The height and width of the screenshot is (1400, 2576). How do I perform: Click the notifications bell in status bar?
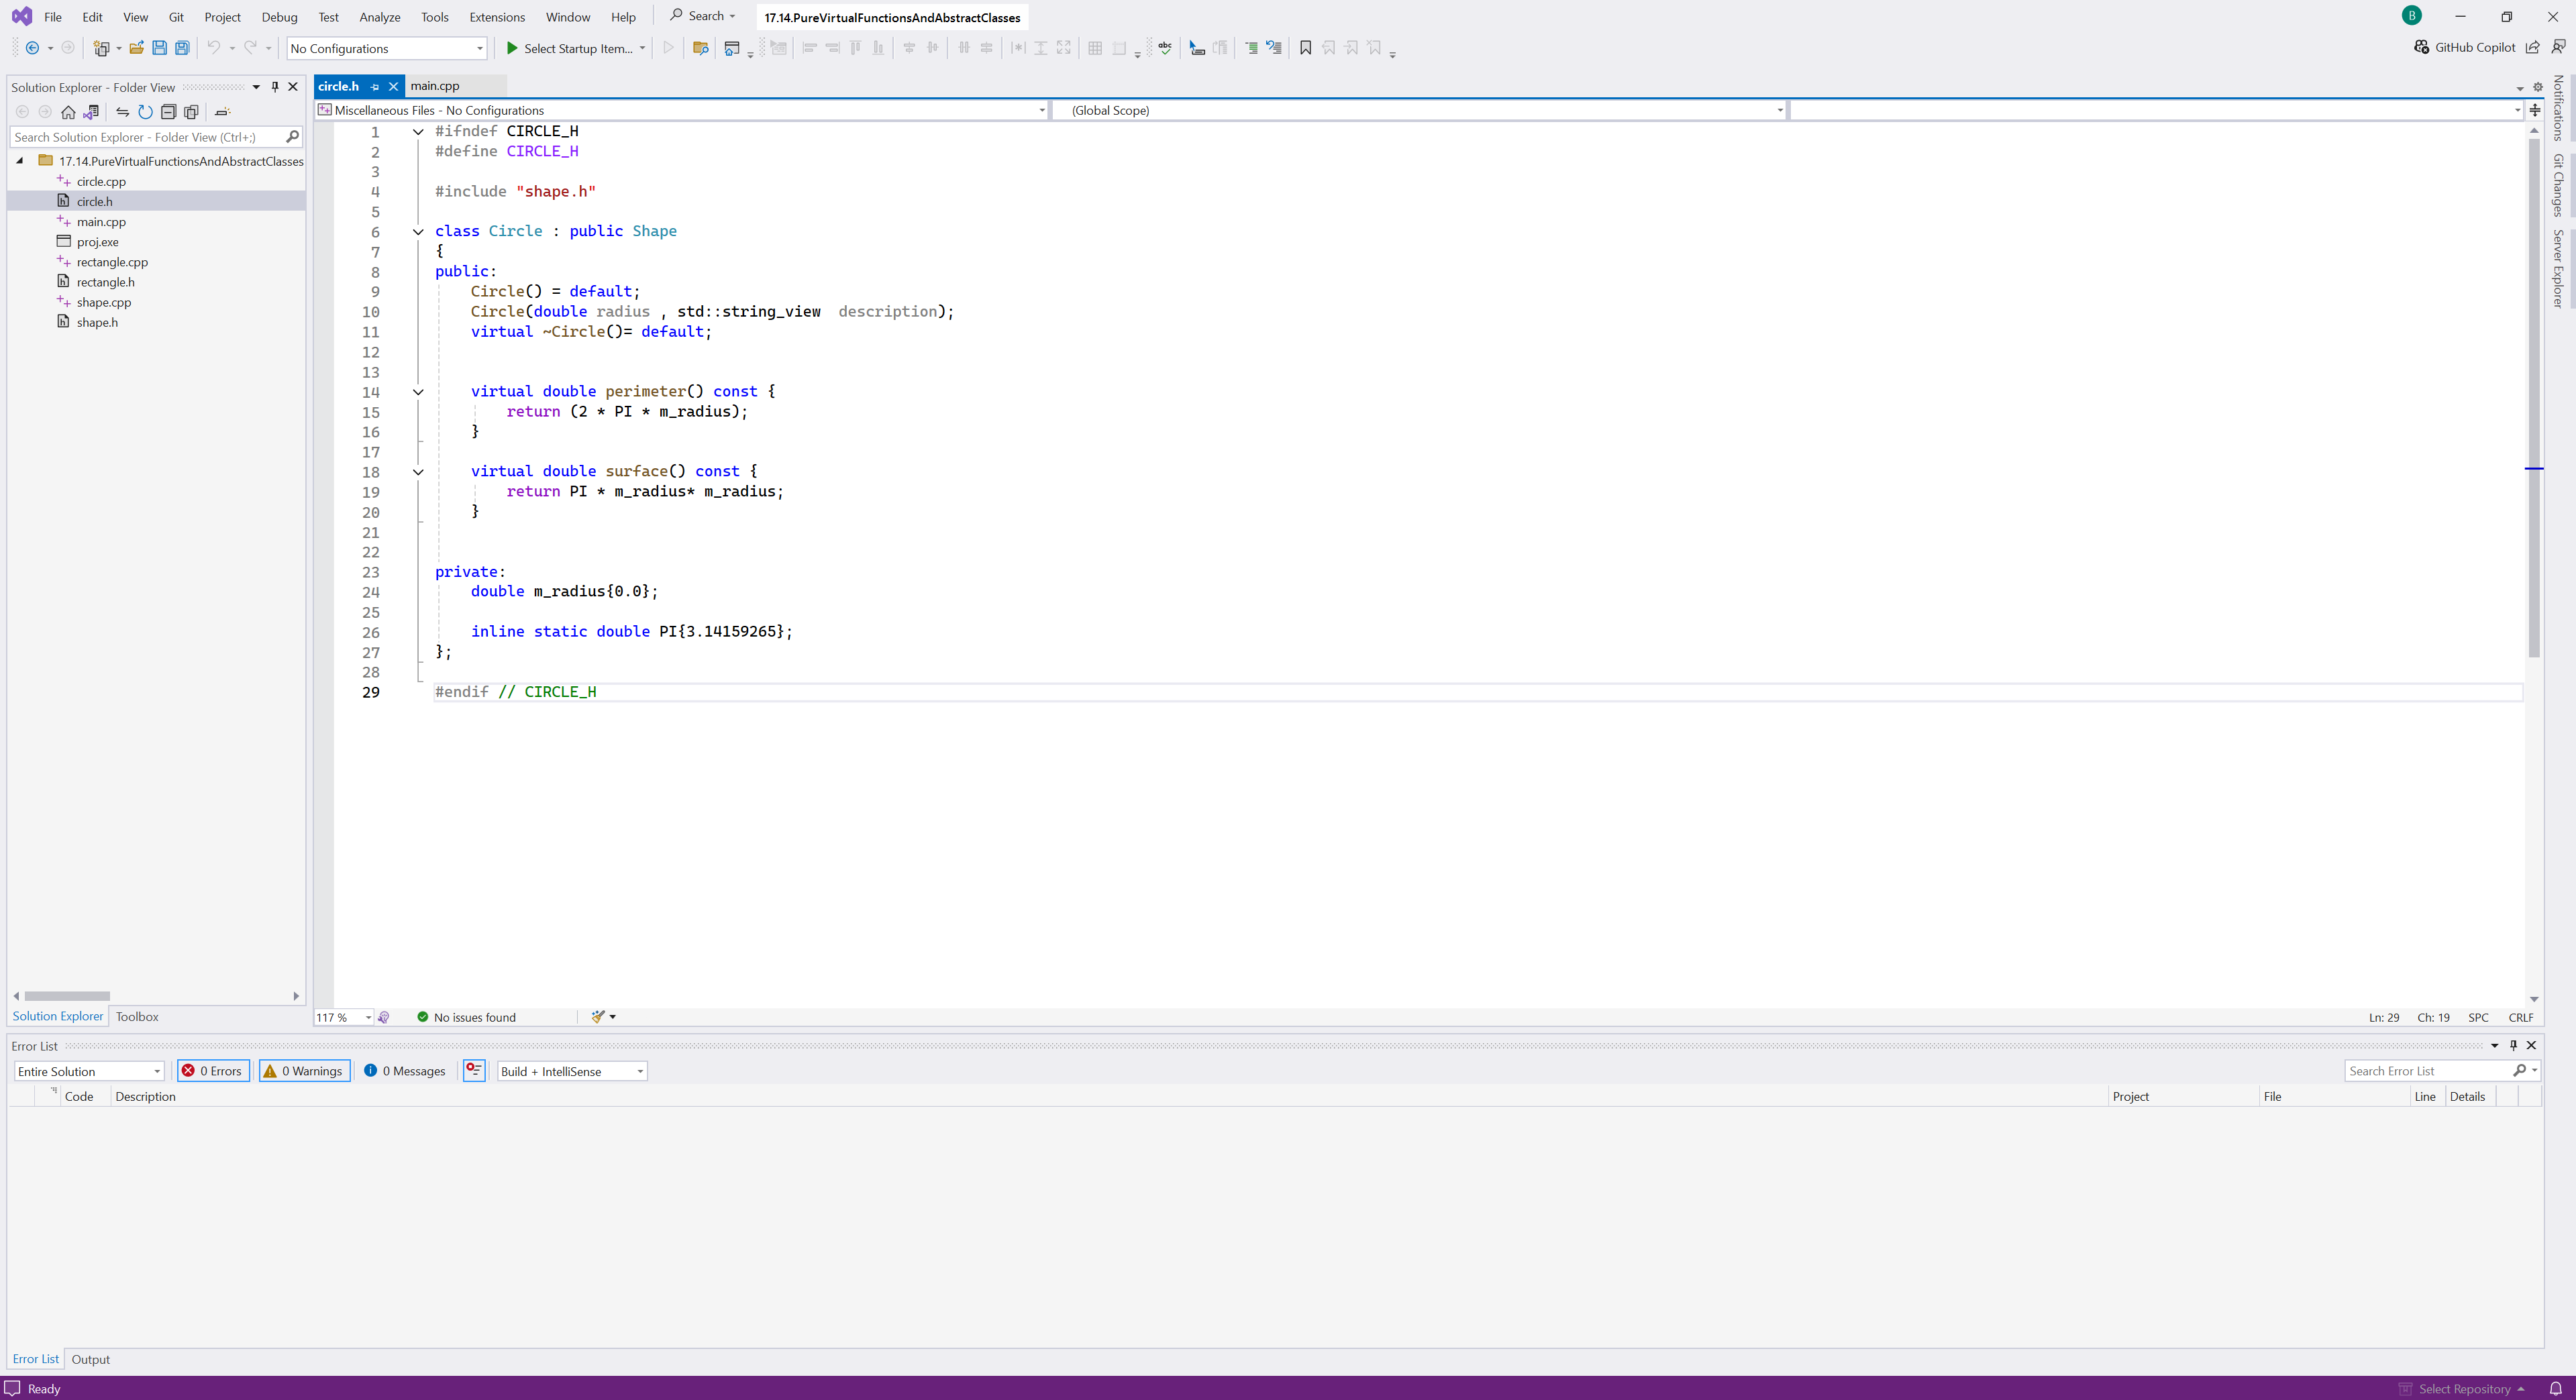tap(2555, 1389)
